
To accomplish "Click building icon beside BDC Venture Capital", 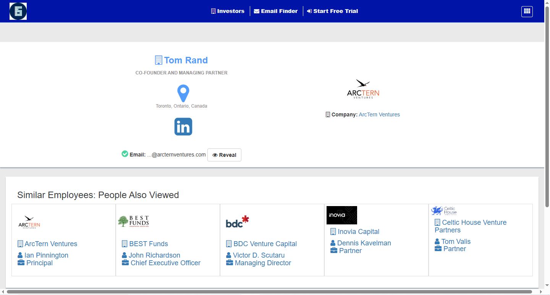I will pos(229,244).
